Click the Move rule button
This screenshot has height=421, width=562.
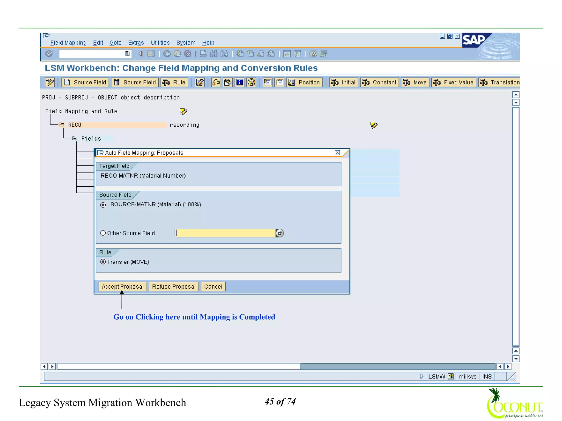(x=415, y=82)
